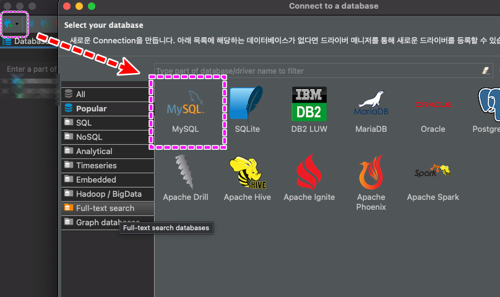Select the Popular category
The image size is (500, 297).
click(x=108, y=109)
